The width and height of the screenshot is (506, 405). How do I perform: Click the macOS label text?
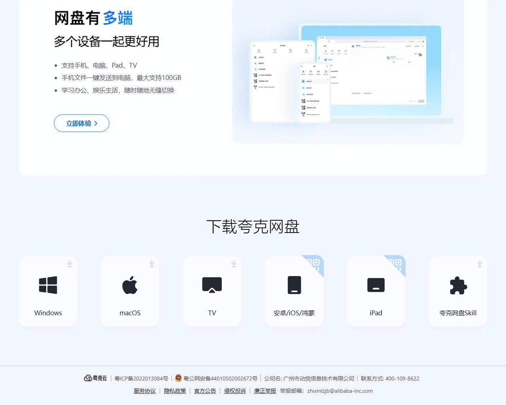(x=130, y=313)
